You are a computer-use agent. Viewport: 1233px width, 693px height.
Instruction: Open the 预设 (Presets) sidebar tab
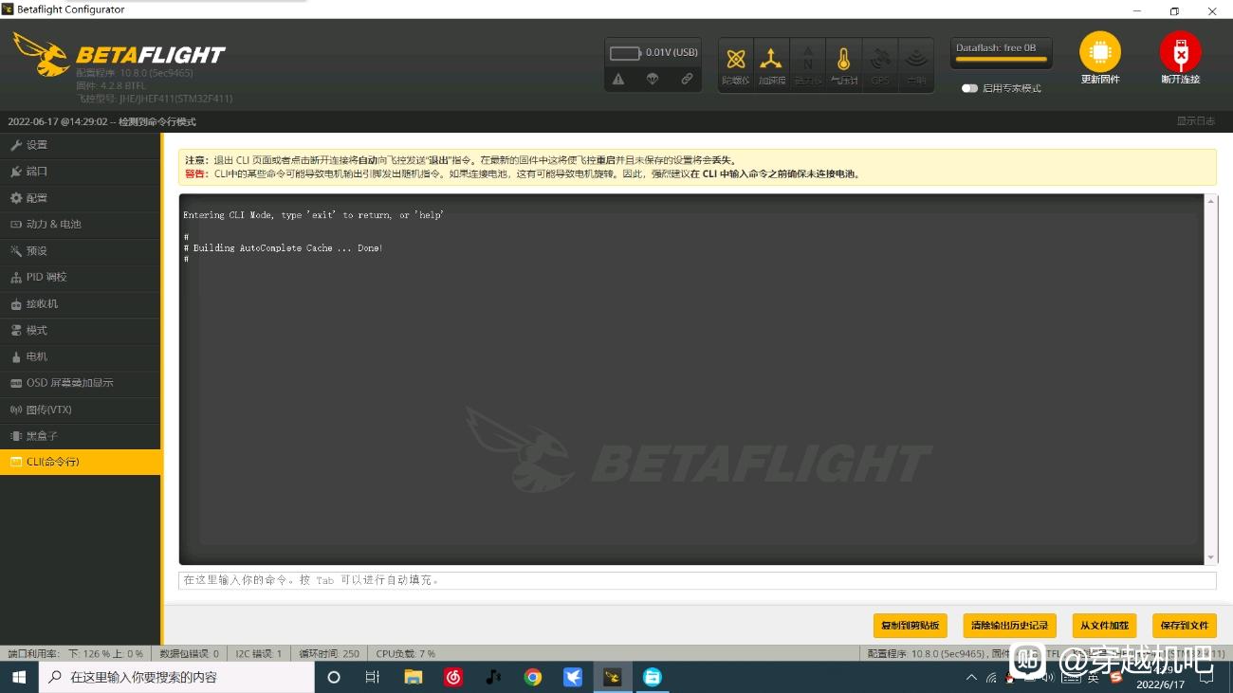(x=81, y=251)
